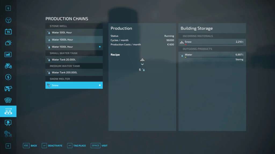This screenshot has width=275, height=154.
Task: Open the weather forecast icon
Action: (x=8, y=43)
